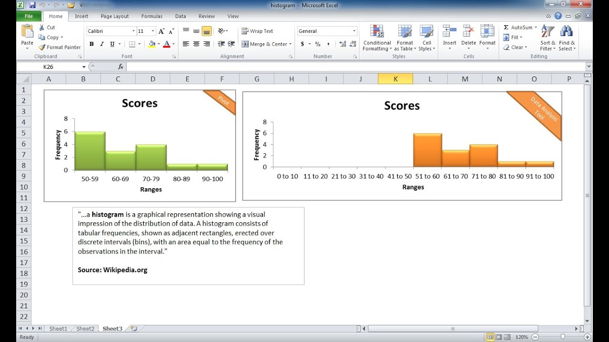Open the Excel Help question mark
This screenshot has height=342, width=609.
(558, 16)
